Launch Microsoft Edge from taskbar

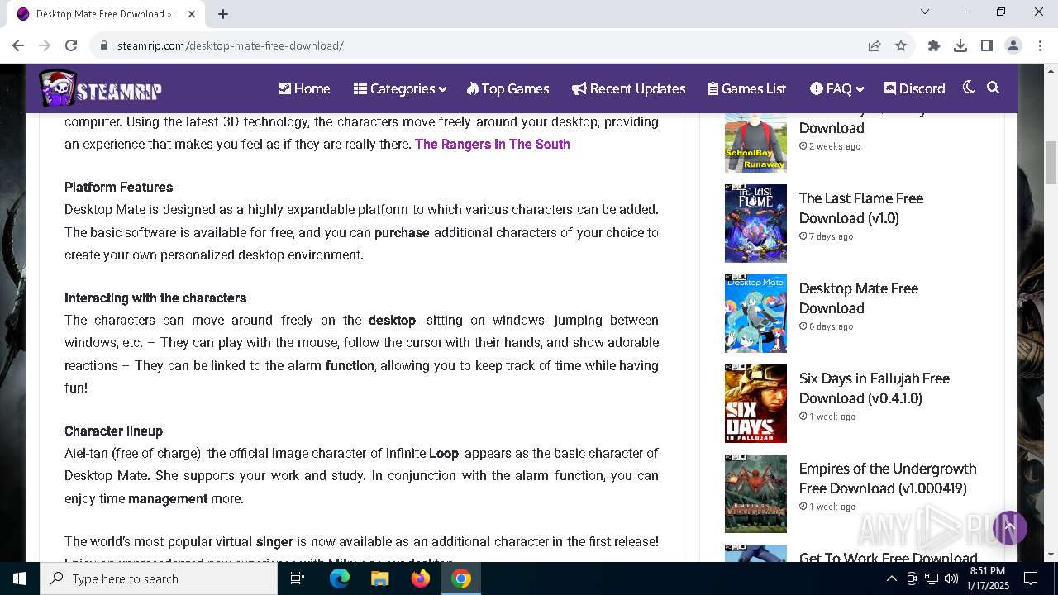[340, 578]
